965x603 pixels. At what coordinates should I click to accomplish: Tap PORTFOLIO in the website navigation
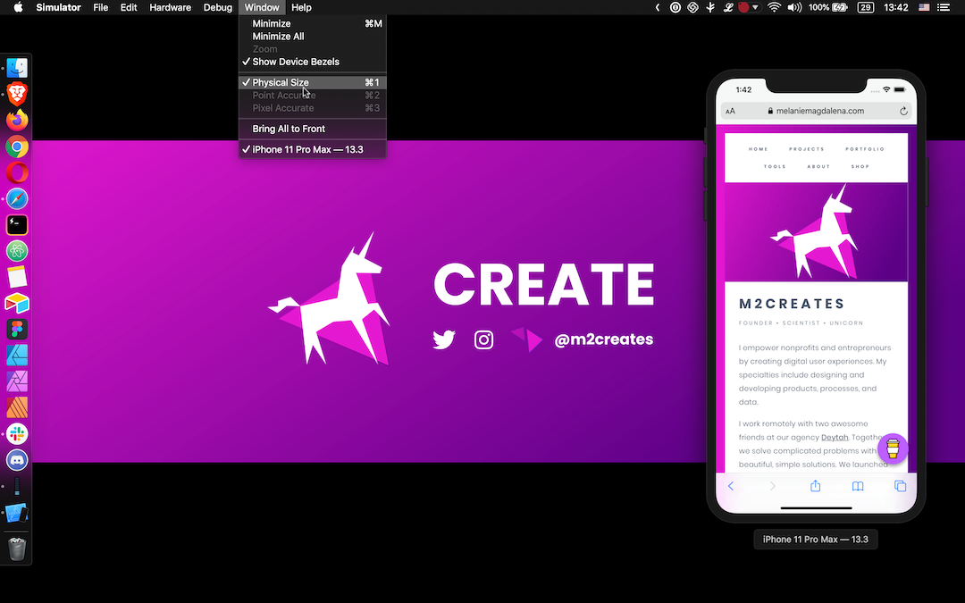coord(864,149)
